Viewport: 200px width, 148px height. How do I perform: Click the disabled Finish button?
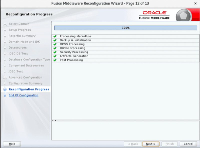coord(169,144)
